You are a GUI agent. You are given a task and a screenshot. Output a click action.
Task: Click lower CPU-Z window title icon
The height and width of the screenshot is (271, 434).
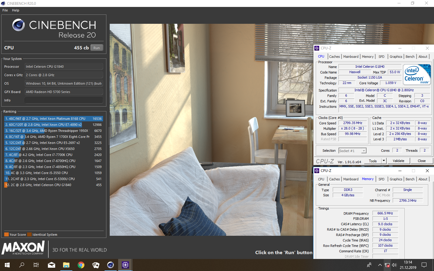tap(317, 171)
